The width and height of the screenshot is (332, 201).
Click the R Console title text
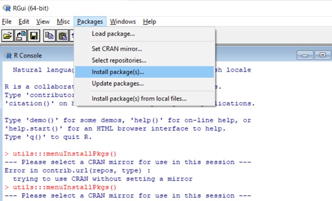coord(28,56)
